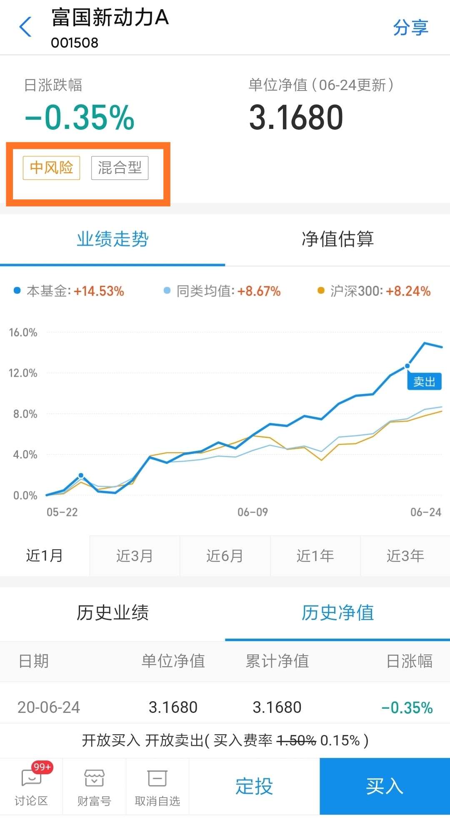
Task: Select the 近3月 time range
Action: point(135,556)
